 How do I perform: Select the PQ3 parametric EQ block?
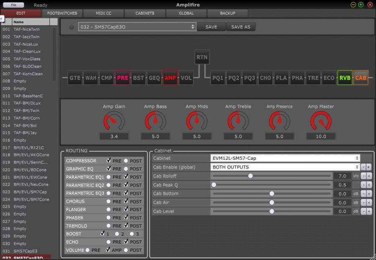point(249,78)
